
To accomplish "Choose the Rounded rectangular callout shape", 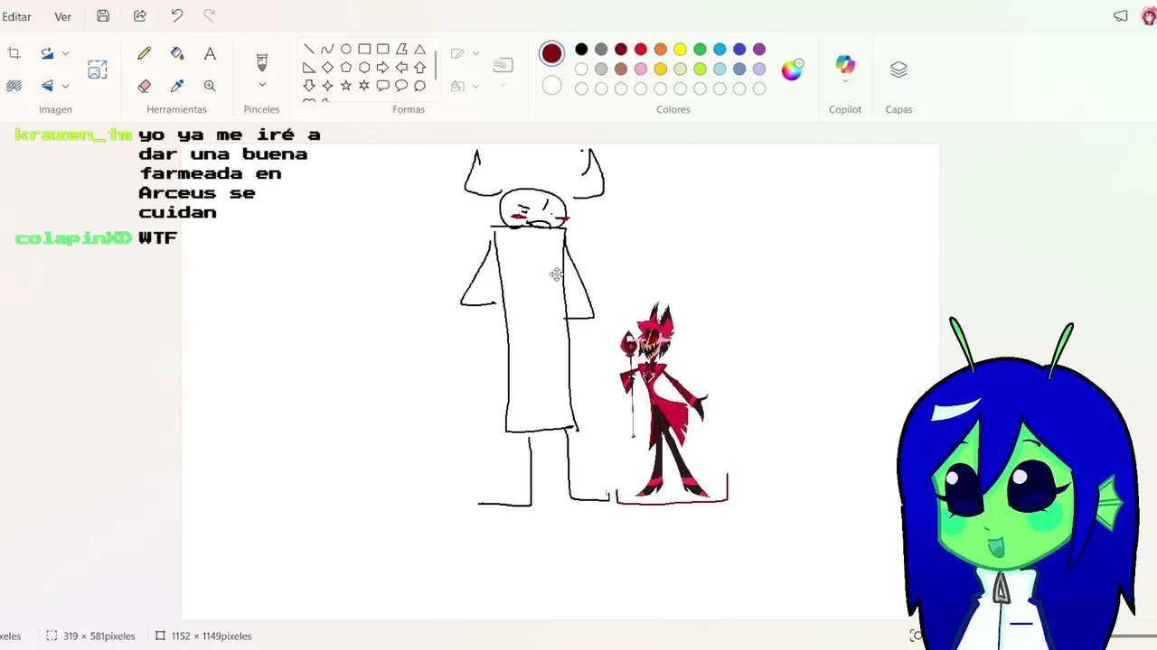I will [x=383, y=86].
